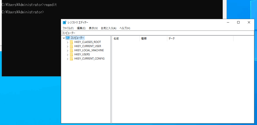
Task: Click the HKEY_CURRENT_USER folder icon
Action: click(x=72, y=46)
